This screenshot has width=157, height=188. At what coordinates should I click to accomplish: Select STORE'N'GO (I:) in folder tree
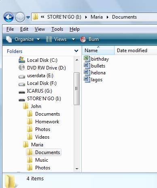click(44, 99)
